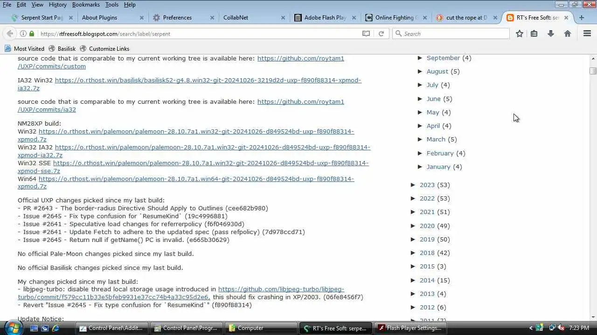
Task: Open the History menu
Action: 57,4
